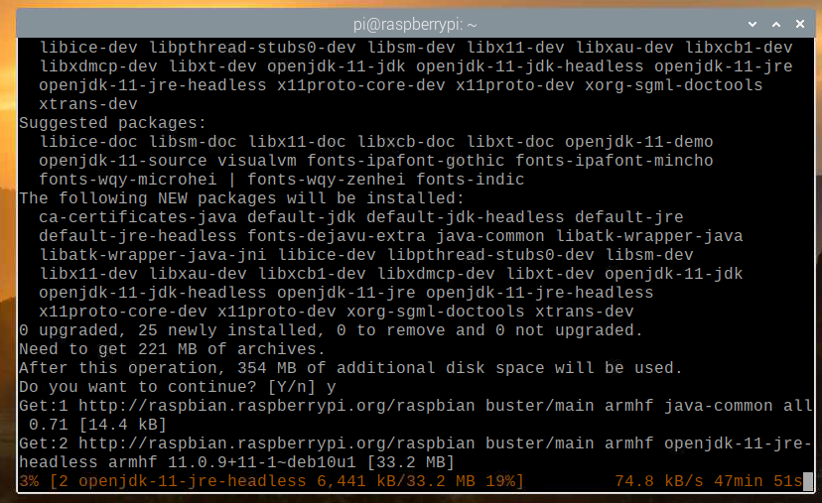Click the 74.8 kB/s download speed
Viewport: 822px width, 503px height.
coord(660,482)
